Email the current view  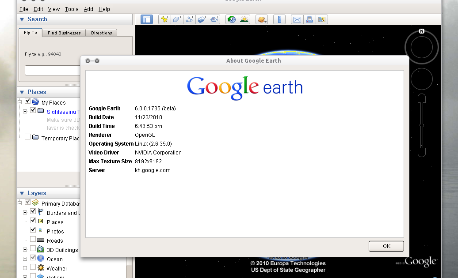297,19
